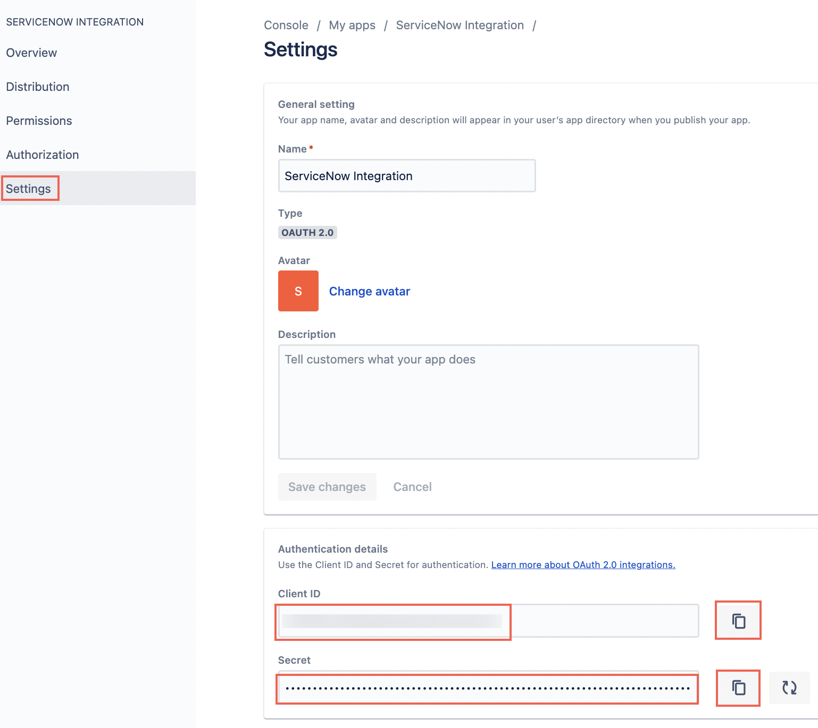
Task: Open Learn more about OAuth 2.0 integrations
Action: [583, 565]
